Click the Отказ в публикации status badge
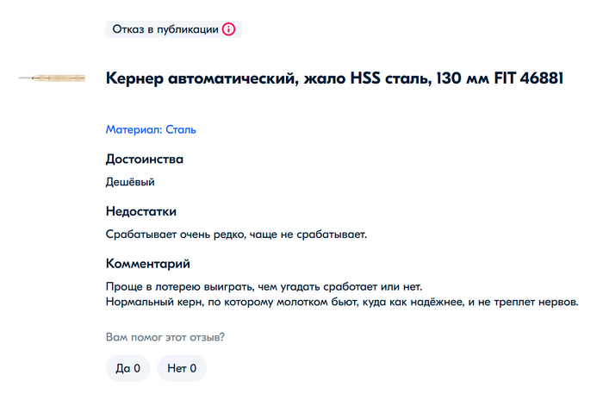The height and width of the screenshot is (394, 603). pos(165,29)
